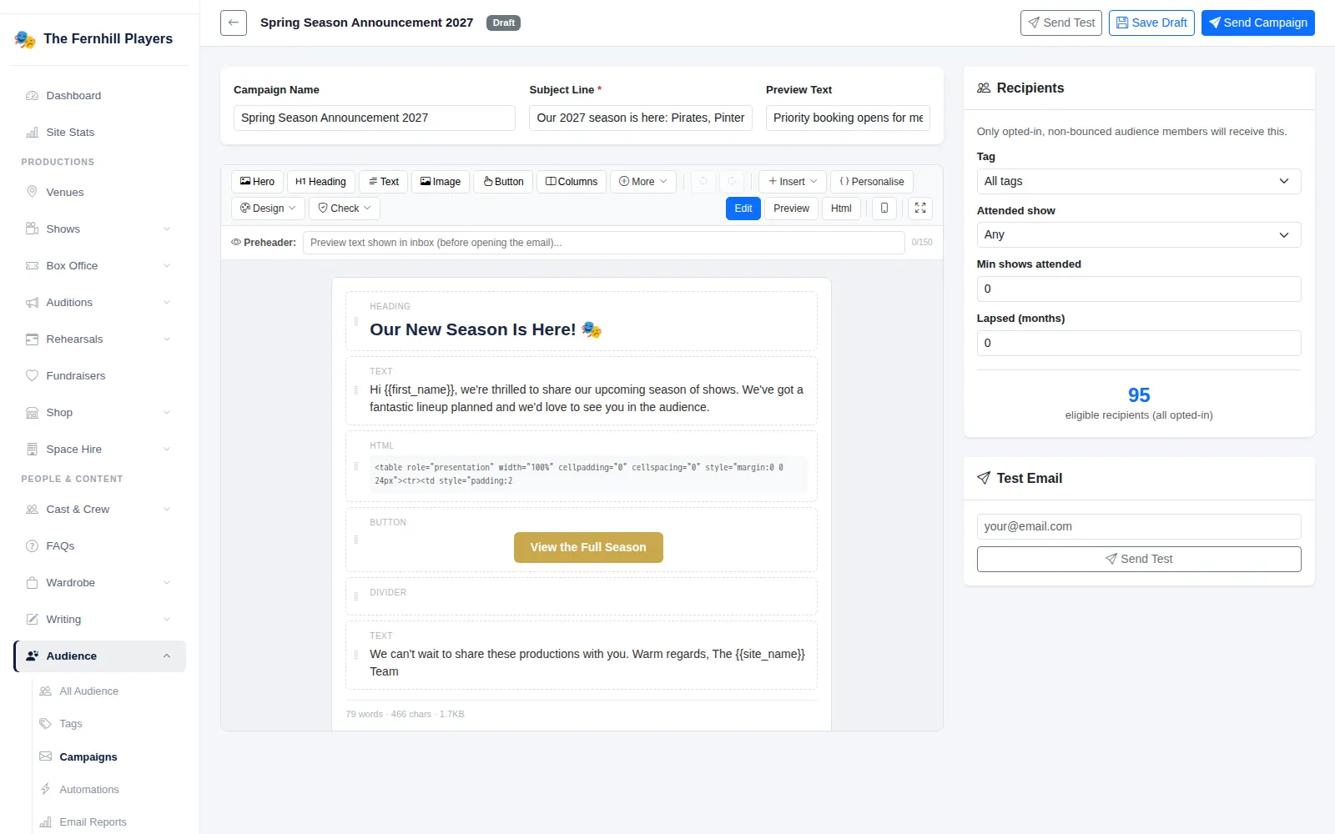Insert a Hero block

click(257, 182)
